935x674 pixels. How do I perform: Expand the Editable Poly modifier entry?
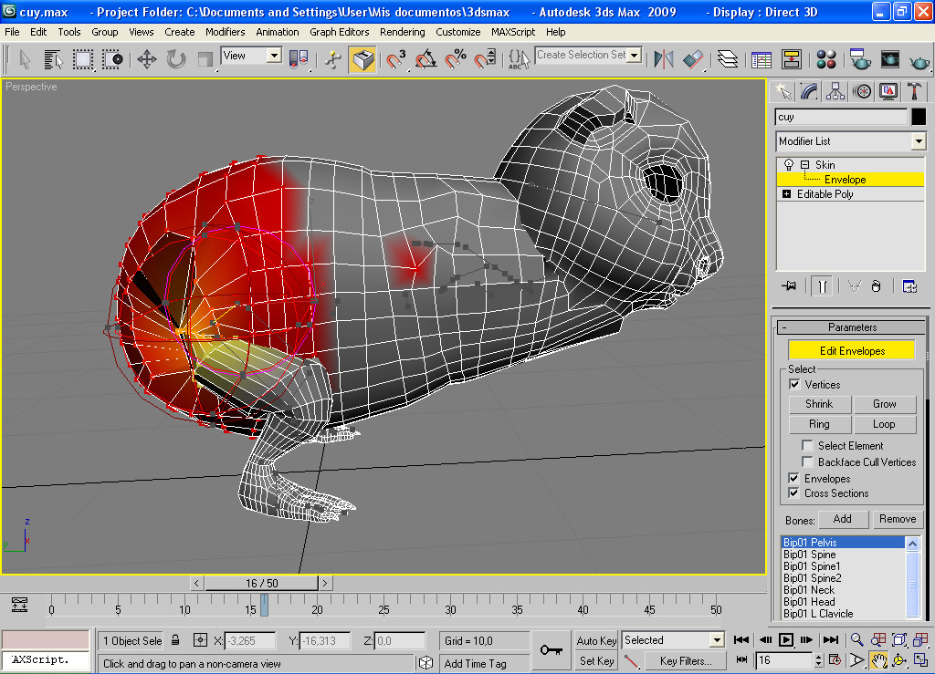(786, 194)
